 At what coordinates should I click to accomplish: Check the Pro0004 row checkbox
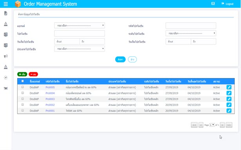click(x=23, y=93)
